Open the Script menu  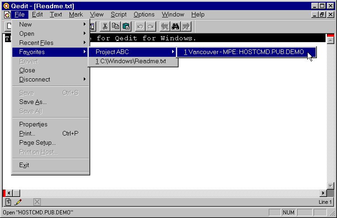(x=119, y=15)
